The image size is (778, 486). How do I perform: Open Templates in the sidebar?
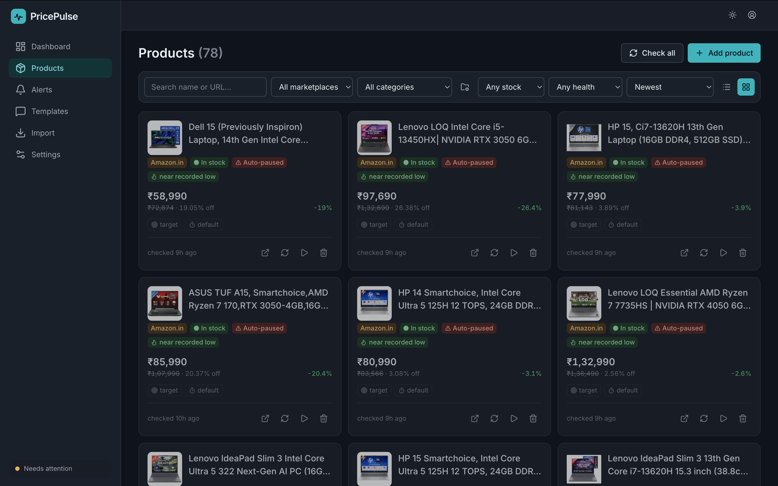click(x=60, y=111)
